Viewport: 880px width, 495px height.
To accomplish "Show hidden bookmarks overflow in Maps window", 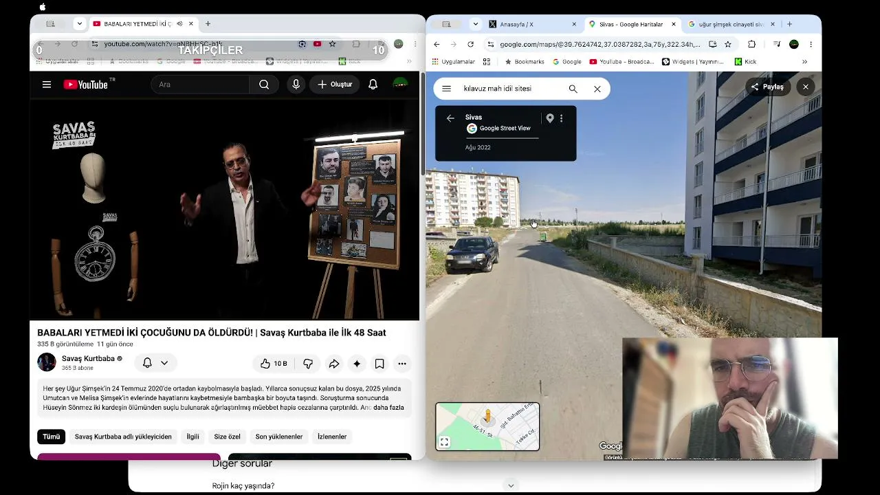I will pos(804,62).
